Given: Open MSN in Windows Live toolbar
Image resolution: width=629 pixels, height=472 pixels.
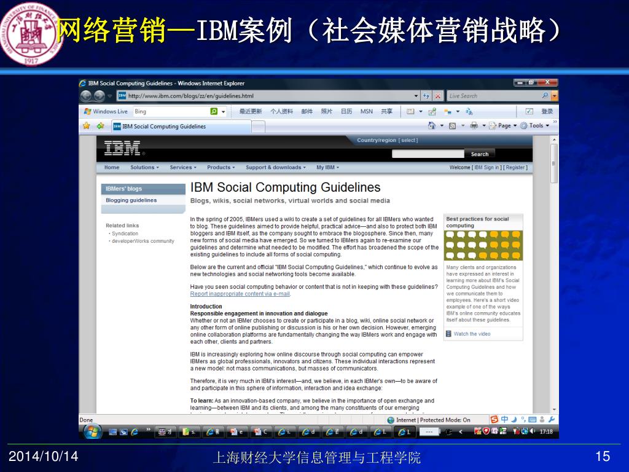Looking at the screenshot, I should pyautogui.click(x=367, y=112).
